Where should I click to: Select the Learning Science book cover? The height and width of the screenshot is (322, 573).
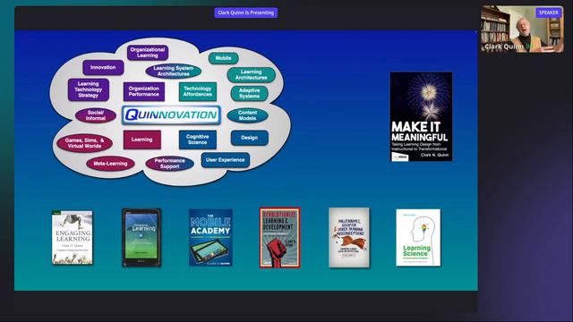click(418, 238)
